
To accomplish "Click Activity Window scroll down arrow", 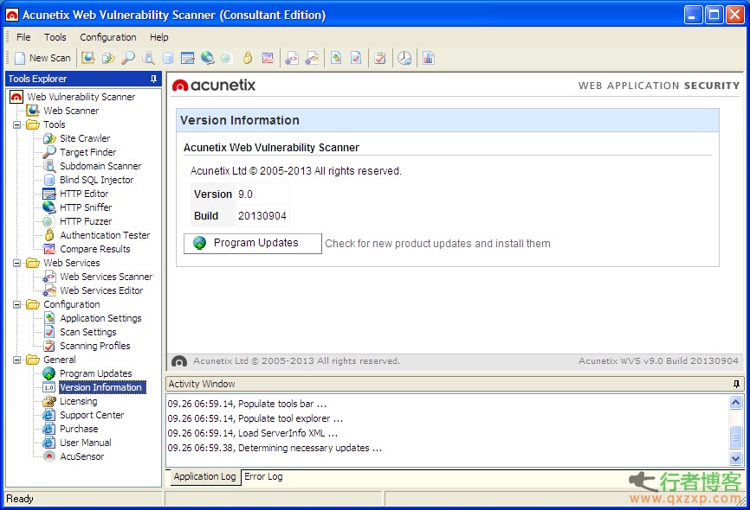I will [x=735, y=458].
